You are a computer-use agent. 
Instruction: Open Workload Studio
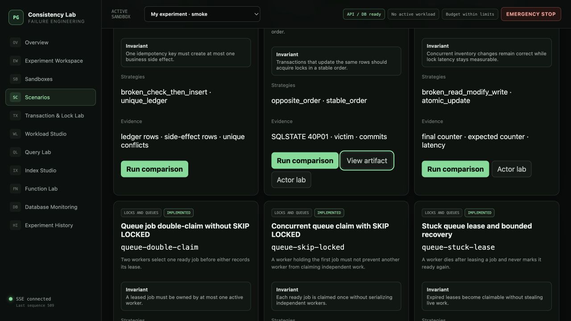[50, 134]
